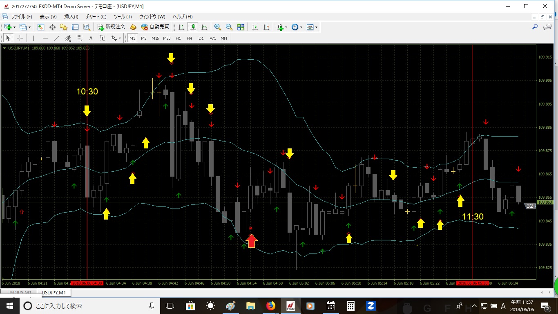Tile chart windows icon
The height and width of the screenshot is (314, 558).
pos(241,27)
